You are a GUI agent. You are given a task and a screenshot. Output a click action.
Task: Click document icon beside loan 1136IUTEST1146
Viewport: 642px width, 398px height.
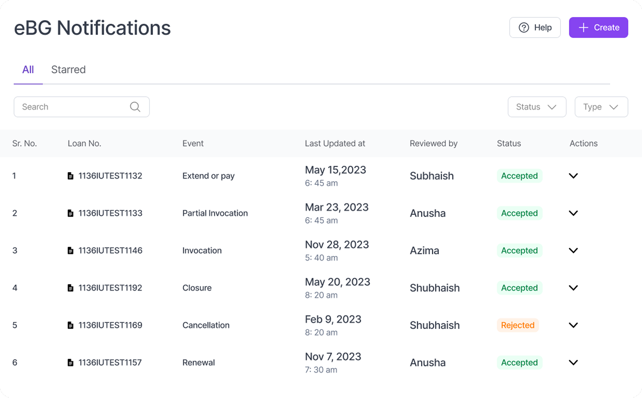pos(71,251)
